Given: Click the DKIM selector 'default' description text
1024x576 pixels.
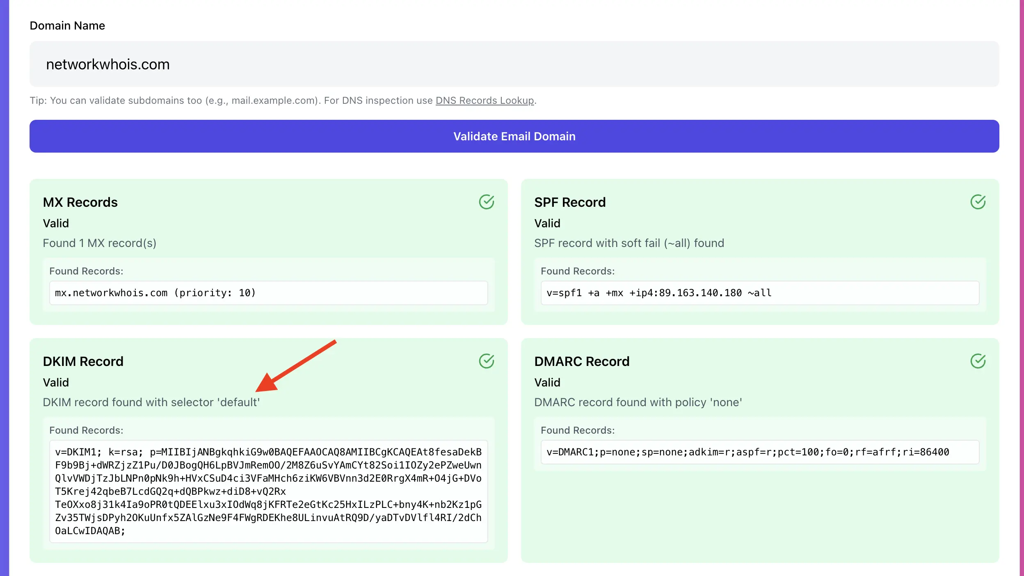Looking at the screenshot, I should (x=151, y=402).
